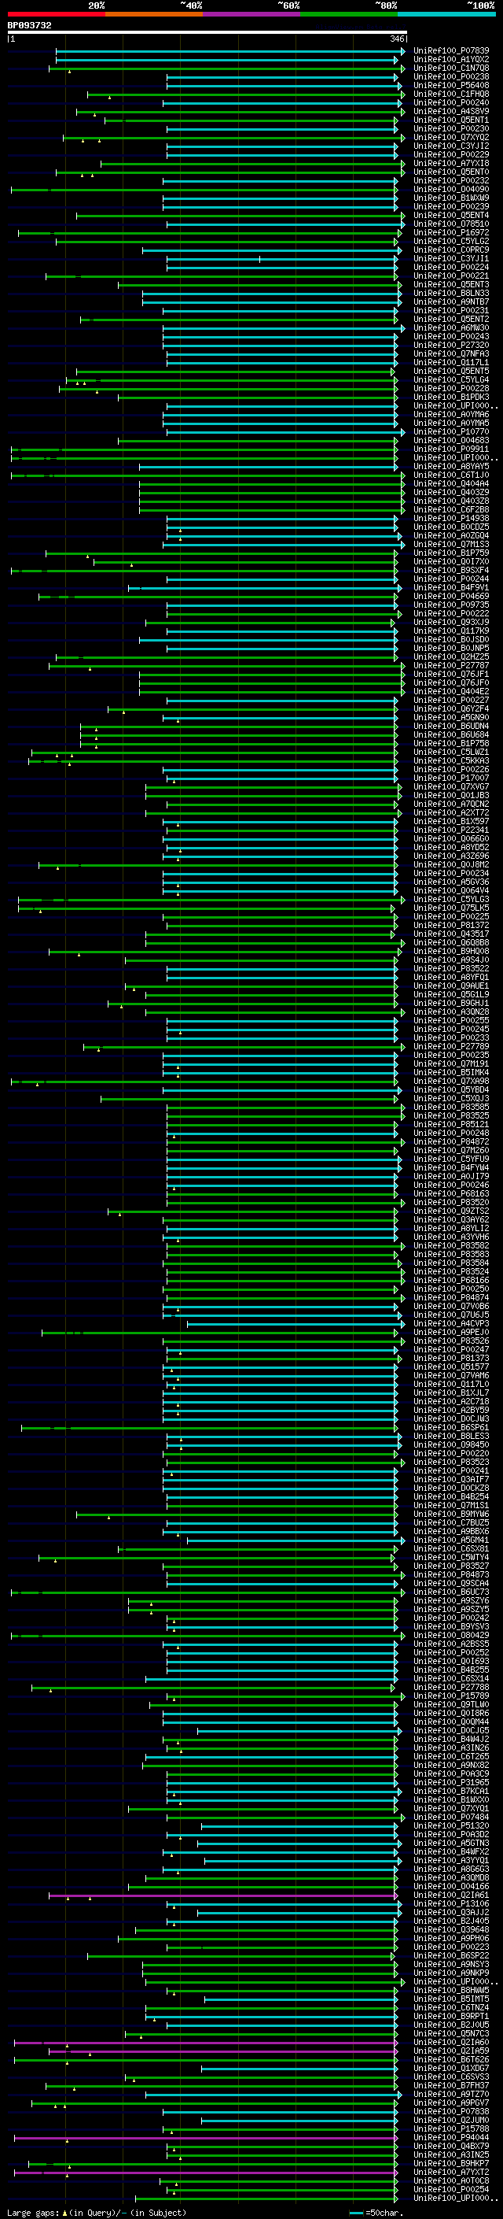Screen dimensions: 503x2219
Task: Select the label UniRef100_P85121
Action: click(x=451, y=1124)
